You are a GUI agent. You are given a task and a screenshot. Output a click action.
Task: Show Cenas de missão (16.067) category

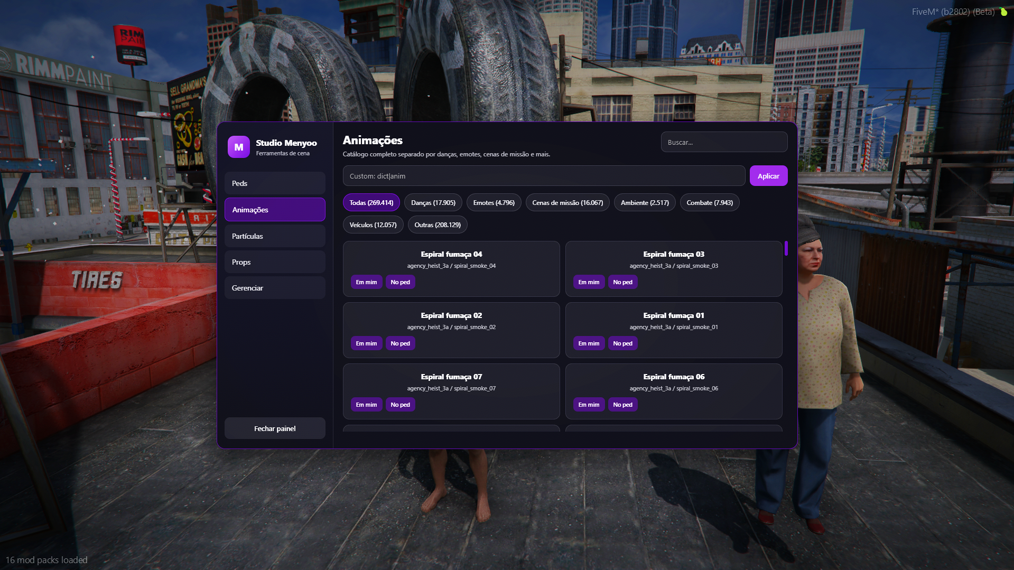pyautogui.click(x=568, y=203)
